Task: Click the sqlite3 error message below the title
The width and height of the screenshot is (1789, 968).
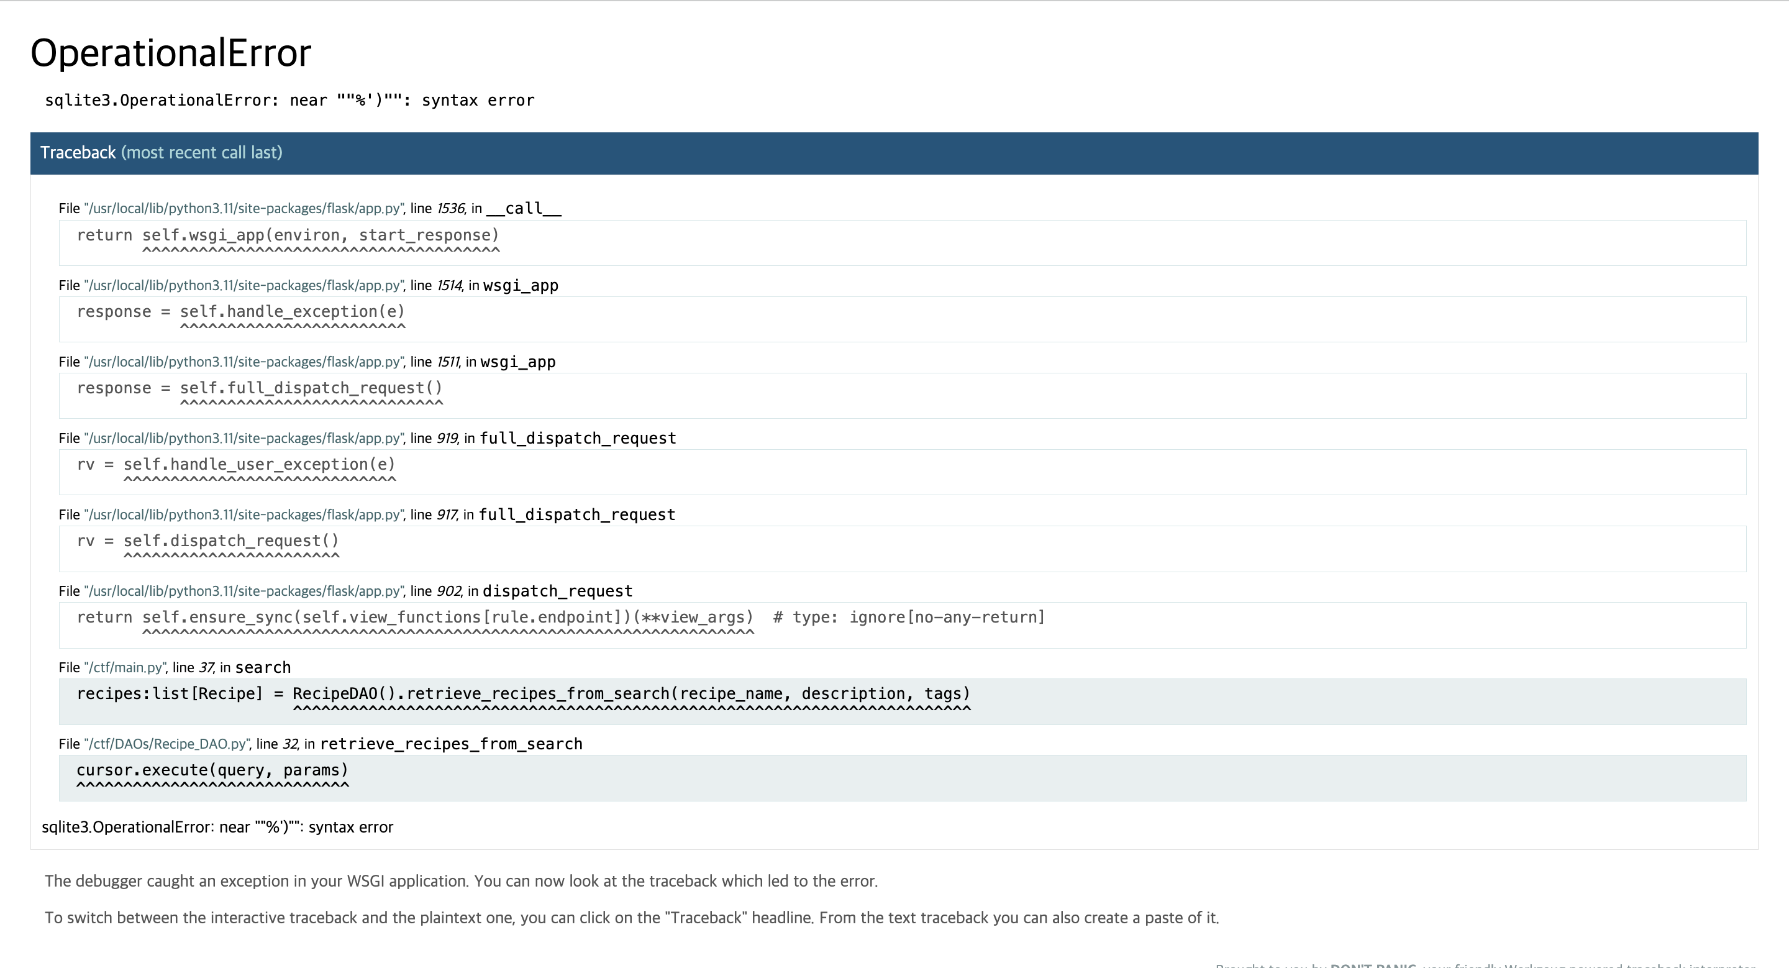Action: coord(289,101)
